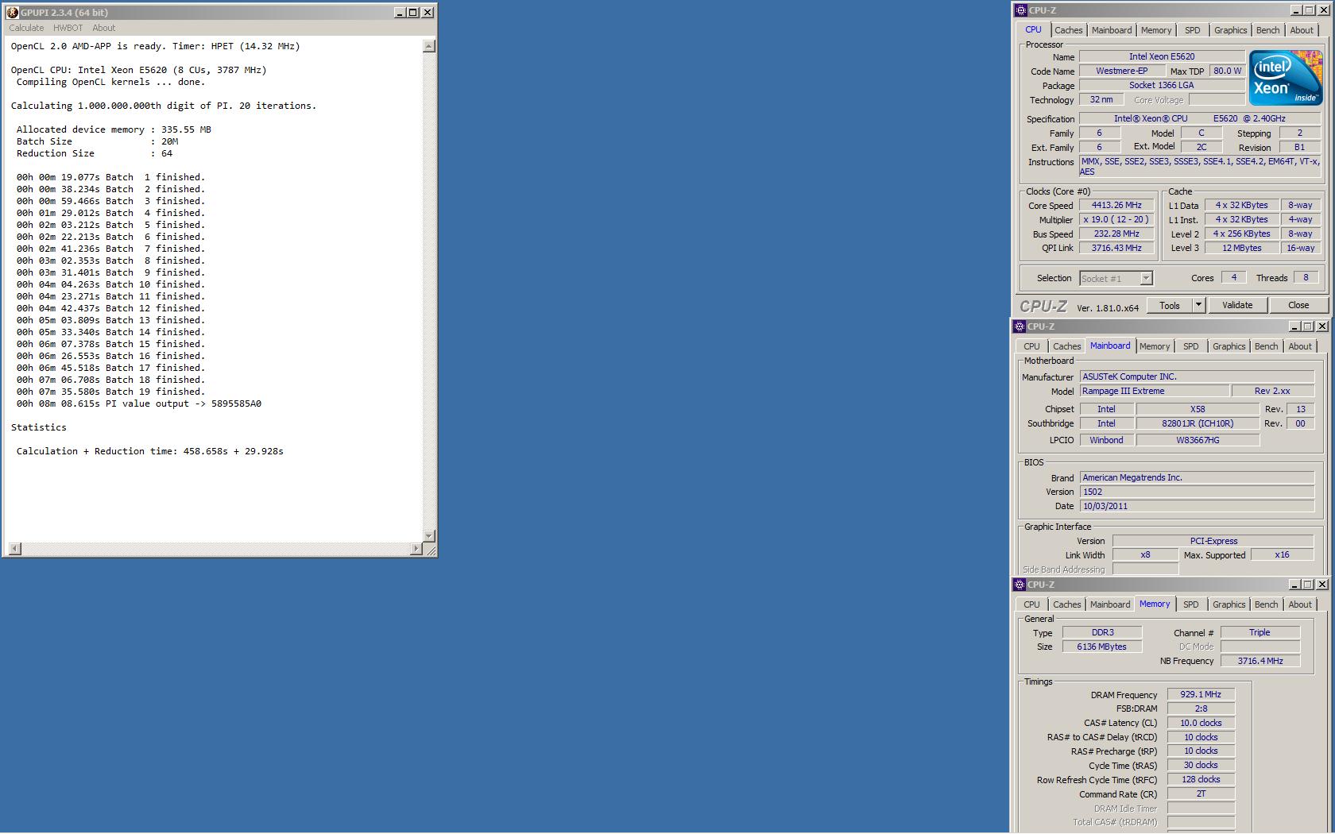Open Graphics tab in top CPU-Z window

[x=1230, y=30]
